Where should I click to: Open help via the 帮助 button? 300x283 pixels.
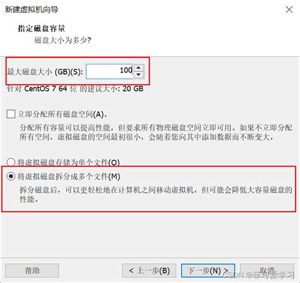tap(32, 270)
